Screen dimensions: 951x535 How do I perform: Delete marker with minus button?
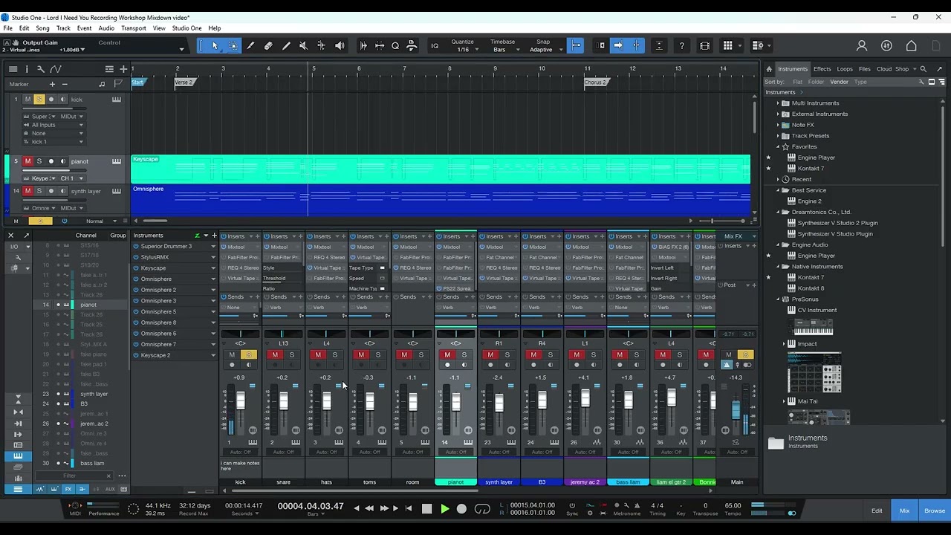point(65,84)
